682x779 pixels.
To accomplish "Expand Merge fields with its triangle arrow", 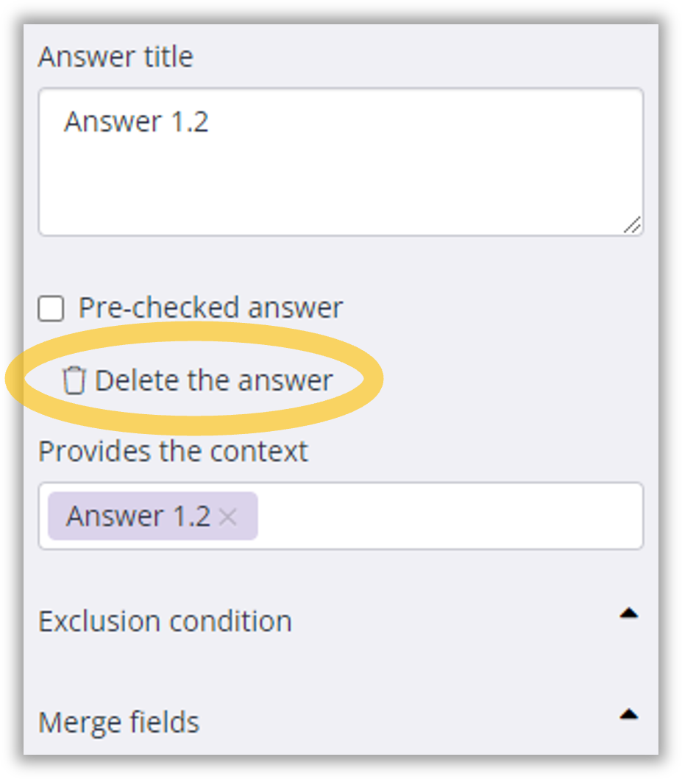I will [x=628, y=714].
